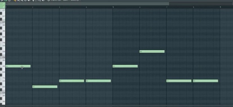Select the A5 note at bar 1
Viewport: 233px width, 107px height.
tap(18, 66)
